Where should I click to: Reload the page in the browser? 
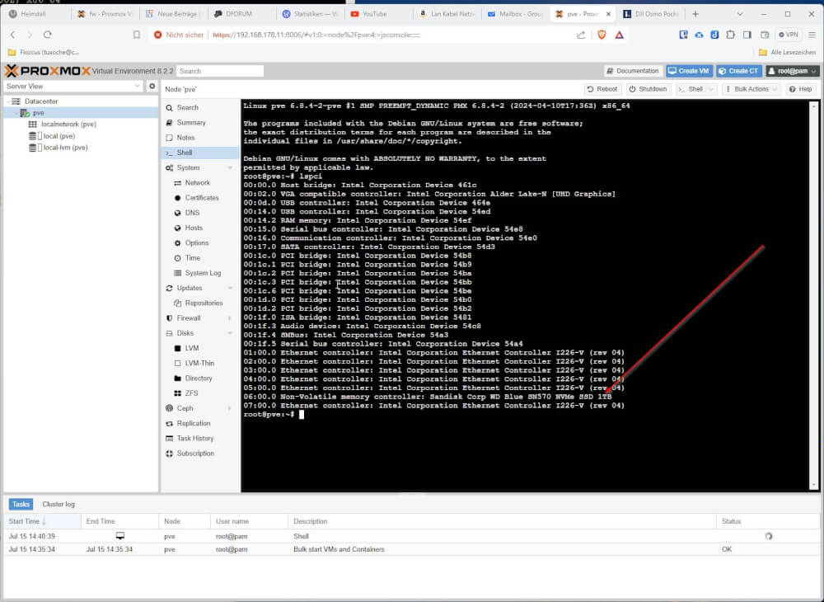pos(47,35)
